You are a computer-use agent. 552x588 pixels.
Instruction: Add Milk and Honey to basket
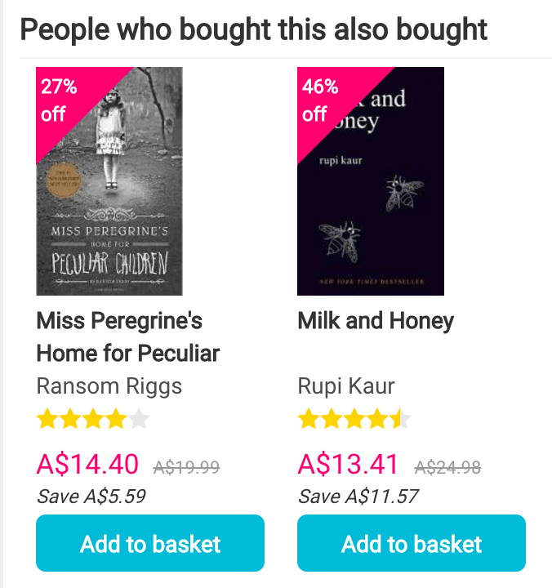point(412,543)
